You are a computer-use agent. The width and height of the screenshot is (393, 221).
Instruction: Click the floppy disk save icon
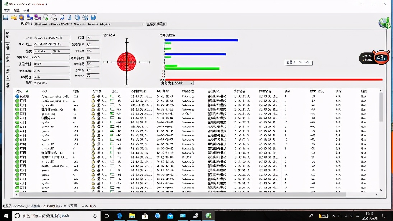(x=6, y=18)
